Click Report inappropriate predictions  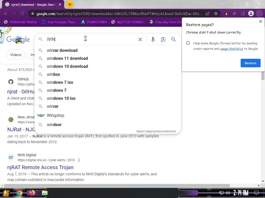[156, 131]
